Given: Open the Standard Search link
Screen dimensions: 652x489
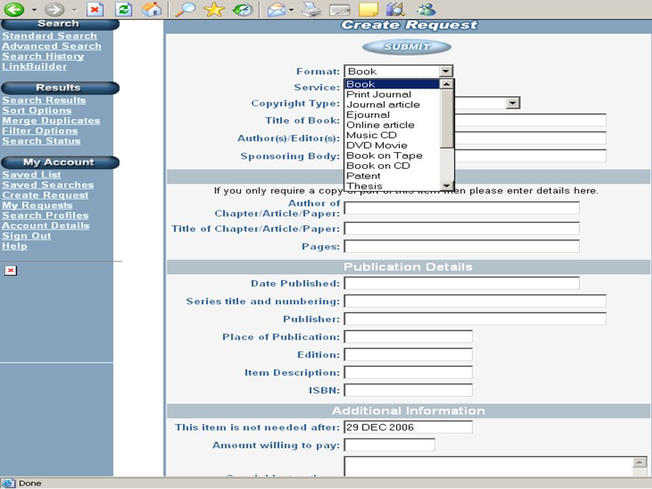Looking at the screenshot, I should coord(50,36).
